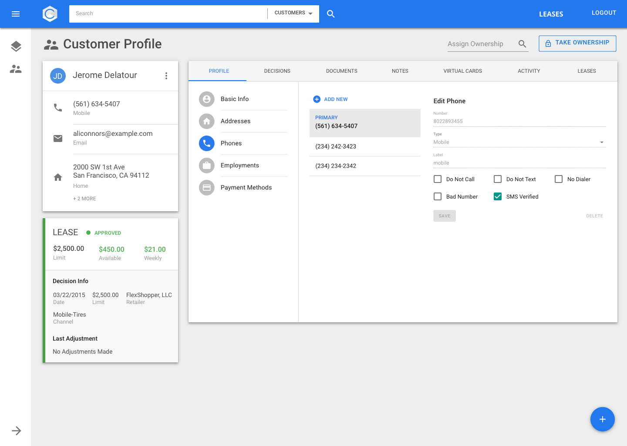Click the Take Ownership button
This screenshot has height=446, width=627.
[577, 43]
